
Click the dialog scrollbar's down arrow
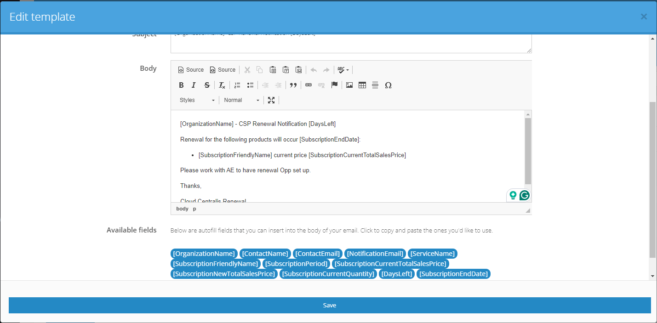tap(653, 276)
